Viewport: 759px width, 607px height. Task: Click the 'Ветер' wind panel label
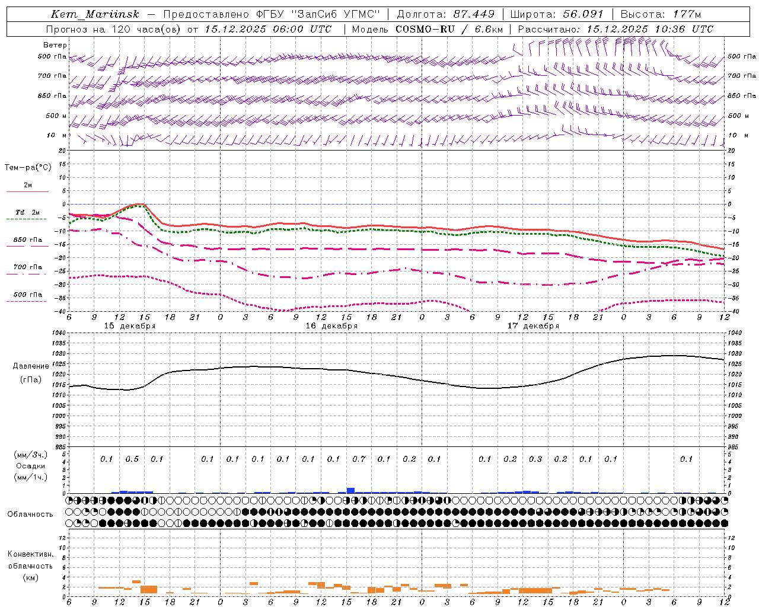(x=55, y=45)
